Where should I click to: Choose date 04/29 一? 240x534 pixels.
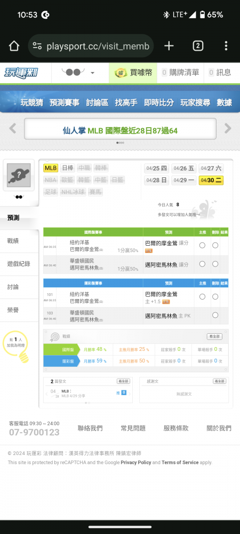[x=184, y=180]
